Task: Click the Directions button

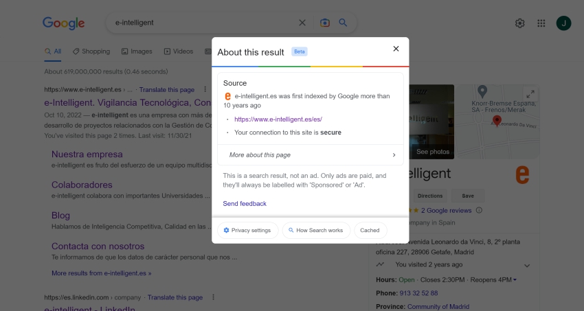Action: (x=430, y=196)
